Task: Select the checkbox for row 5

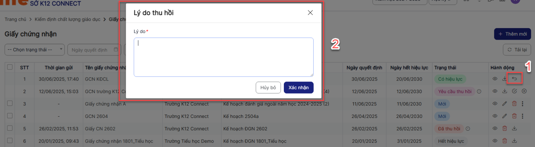Action: 10,128
